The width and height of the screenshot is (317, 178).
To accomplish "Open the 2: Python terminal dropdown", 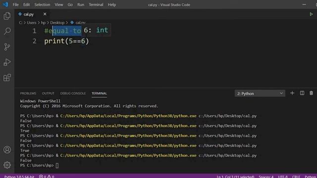I will [x=260, y=93].
